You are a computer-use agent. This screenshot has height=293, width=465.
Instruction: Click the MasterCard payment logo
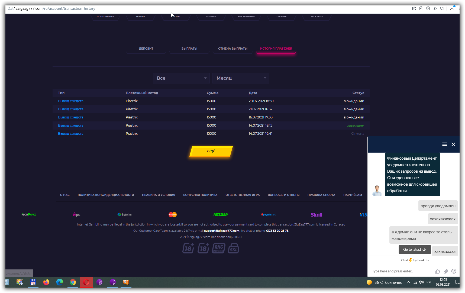[173, 215]
